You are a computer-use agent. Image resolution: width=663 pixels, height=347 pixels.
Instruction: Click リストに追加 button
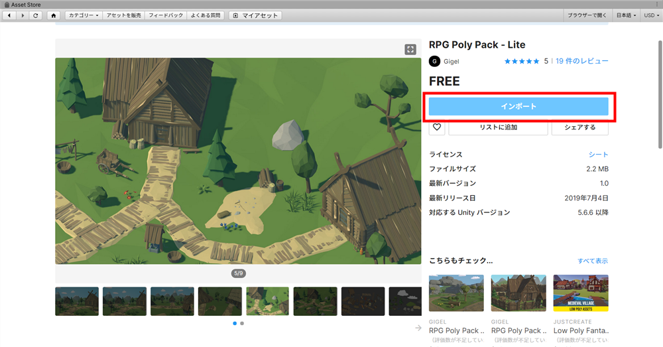point(498,127)
